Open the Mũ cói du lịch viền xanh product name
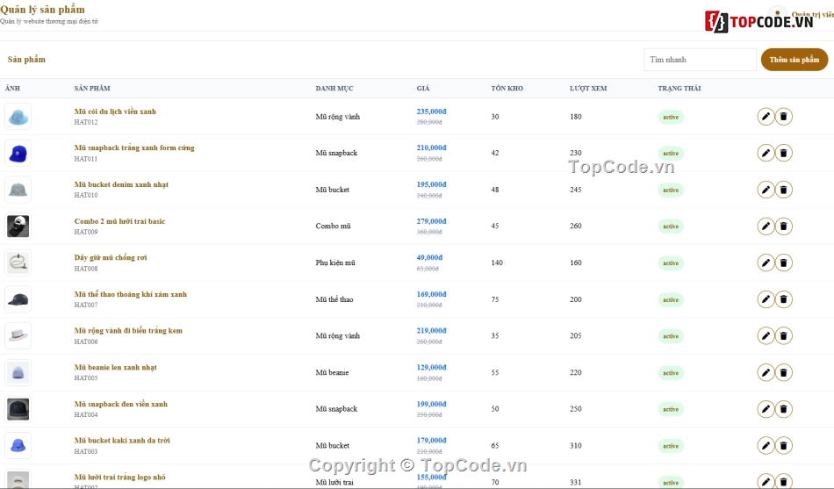This screenshot has width=834, height=489. (115, 111)
